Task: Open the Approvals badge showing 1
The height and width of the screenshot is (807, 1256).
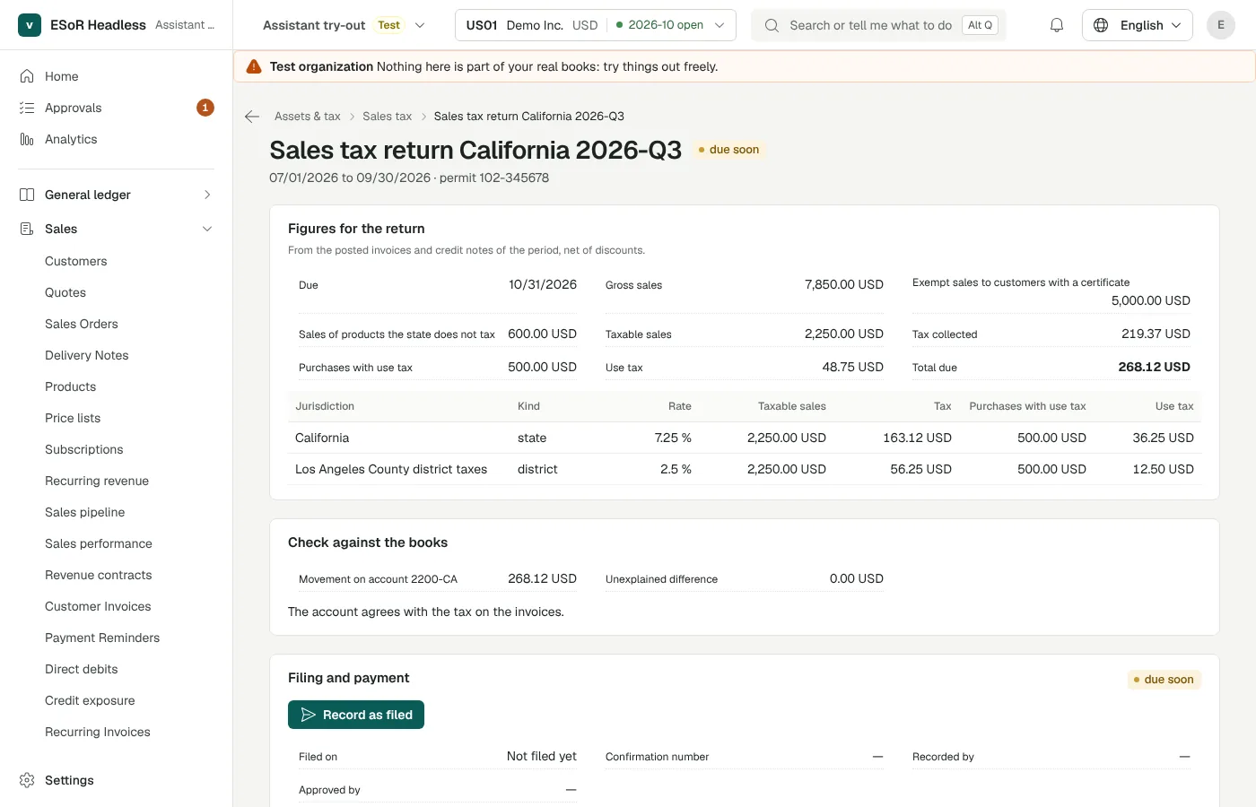Action: pyautogui.click(x=205, y=108)
